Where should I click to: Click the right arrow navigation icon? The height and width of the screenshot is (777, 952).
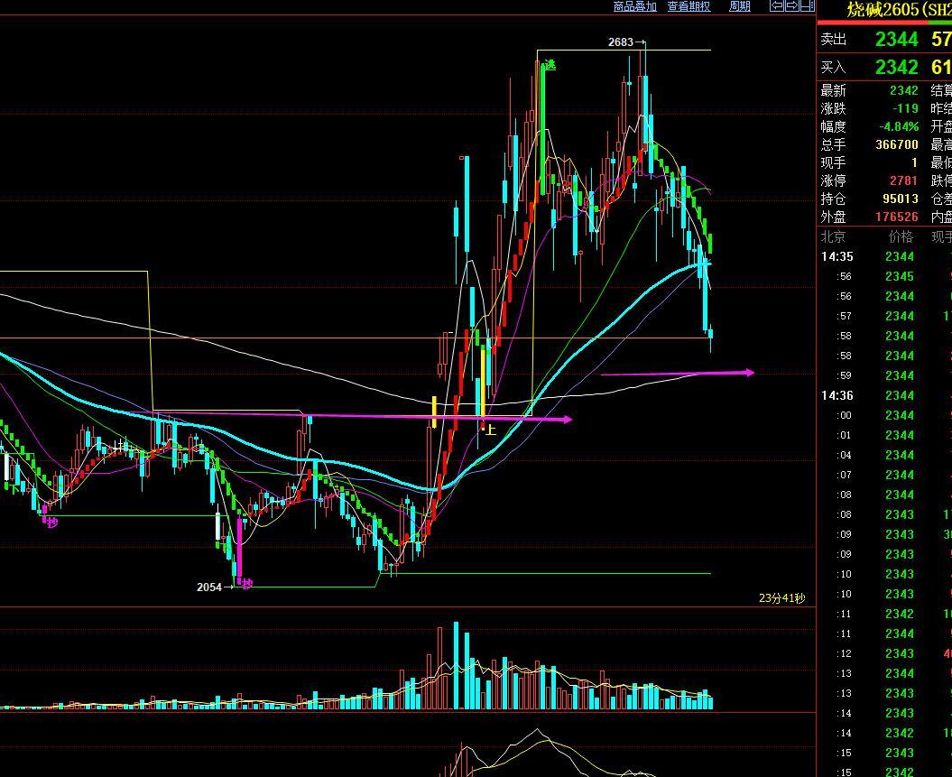tap(791, 6)
